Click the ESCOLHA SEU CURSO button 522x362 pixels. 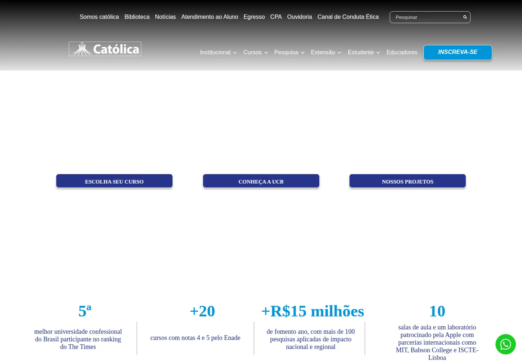click(114, 181)
